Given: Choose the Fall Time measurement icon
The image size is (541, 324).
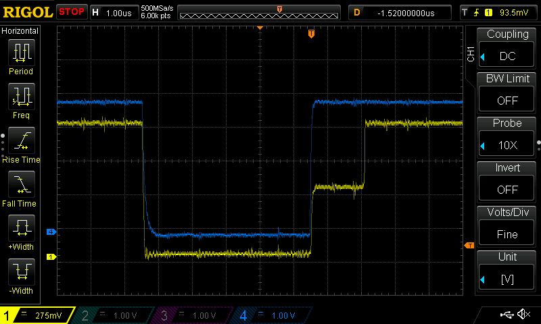Looking at the screenshot, I should (21, 184).
